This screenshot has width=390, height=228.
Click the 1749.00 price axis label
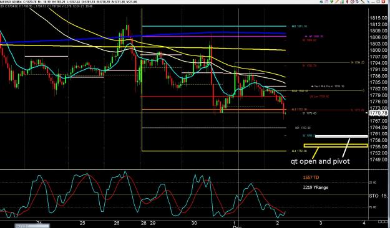(x=379, y=159)
